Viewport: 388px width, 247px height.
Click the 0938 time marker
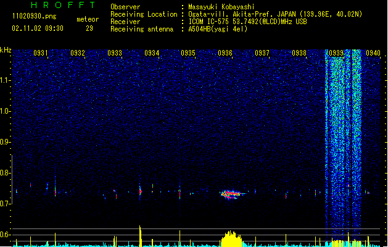[299, 53]
